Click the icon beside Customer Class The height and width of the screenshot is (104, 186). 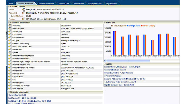point(10,37)
